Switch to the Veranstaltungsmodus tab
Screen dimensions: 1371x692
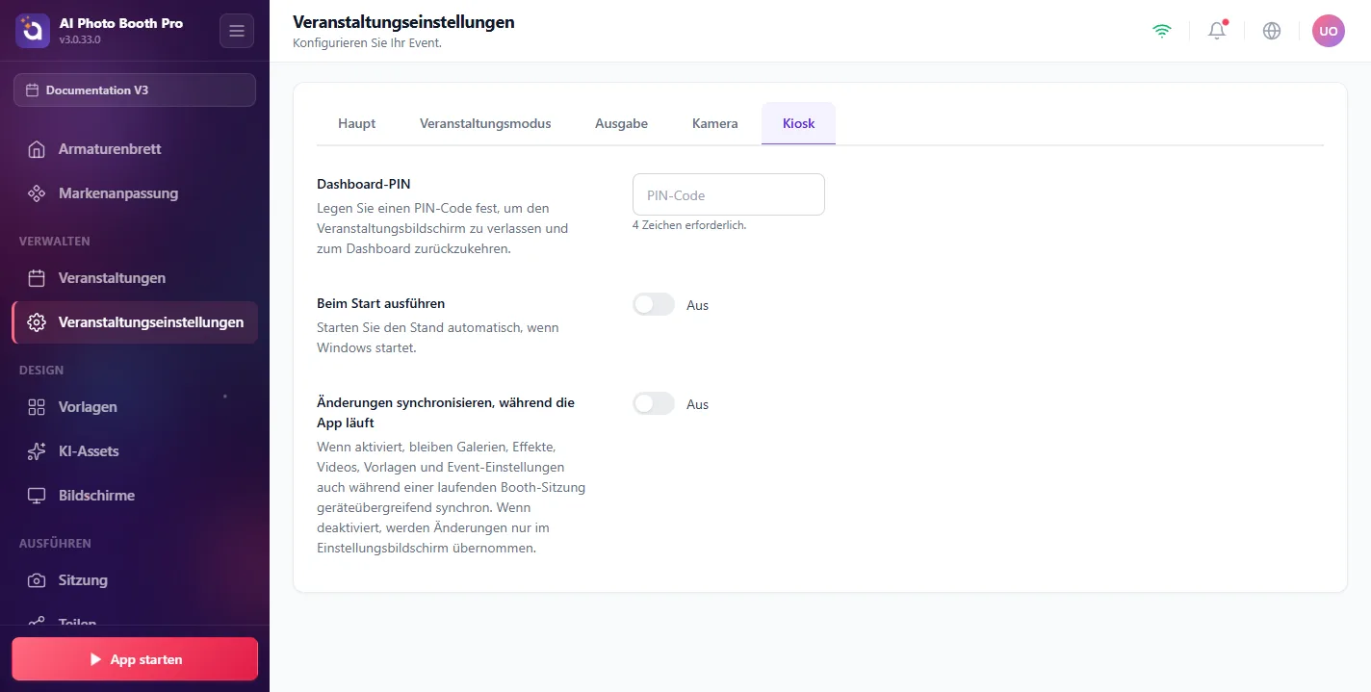click(485, 123)
